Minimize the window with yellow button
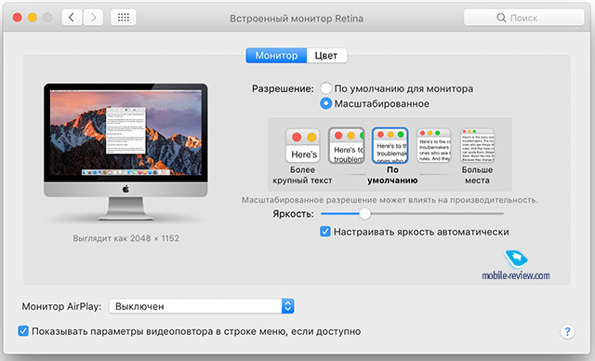This screenshot has width=595, height=361. pyautogui.click(x=33, y=18)
